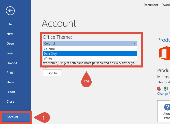Click the 'Office Theme:' label
This screenshot has height=124, width=170.
pyautogui.click(x=57, y=37)
